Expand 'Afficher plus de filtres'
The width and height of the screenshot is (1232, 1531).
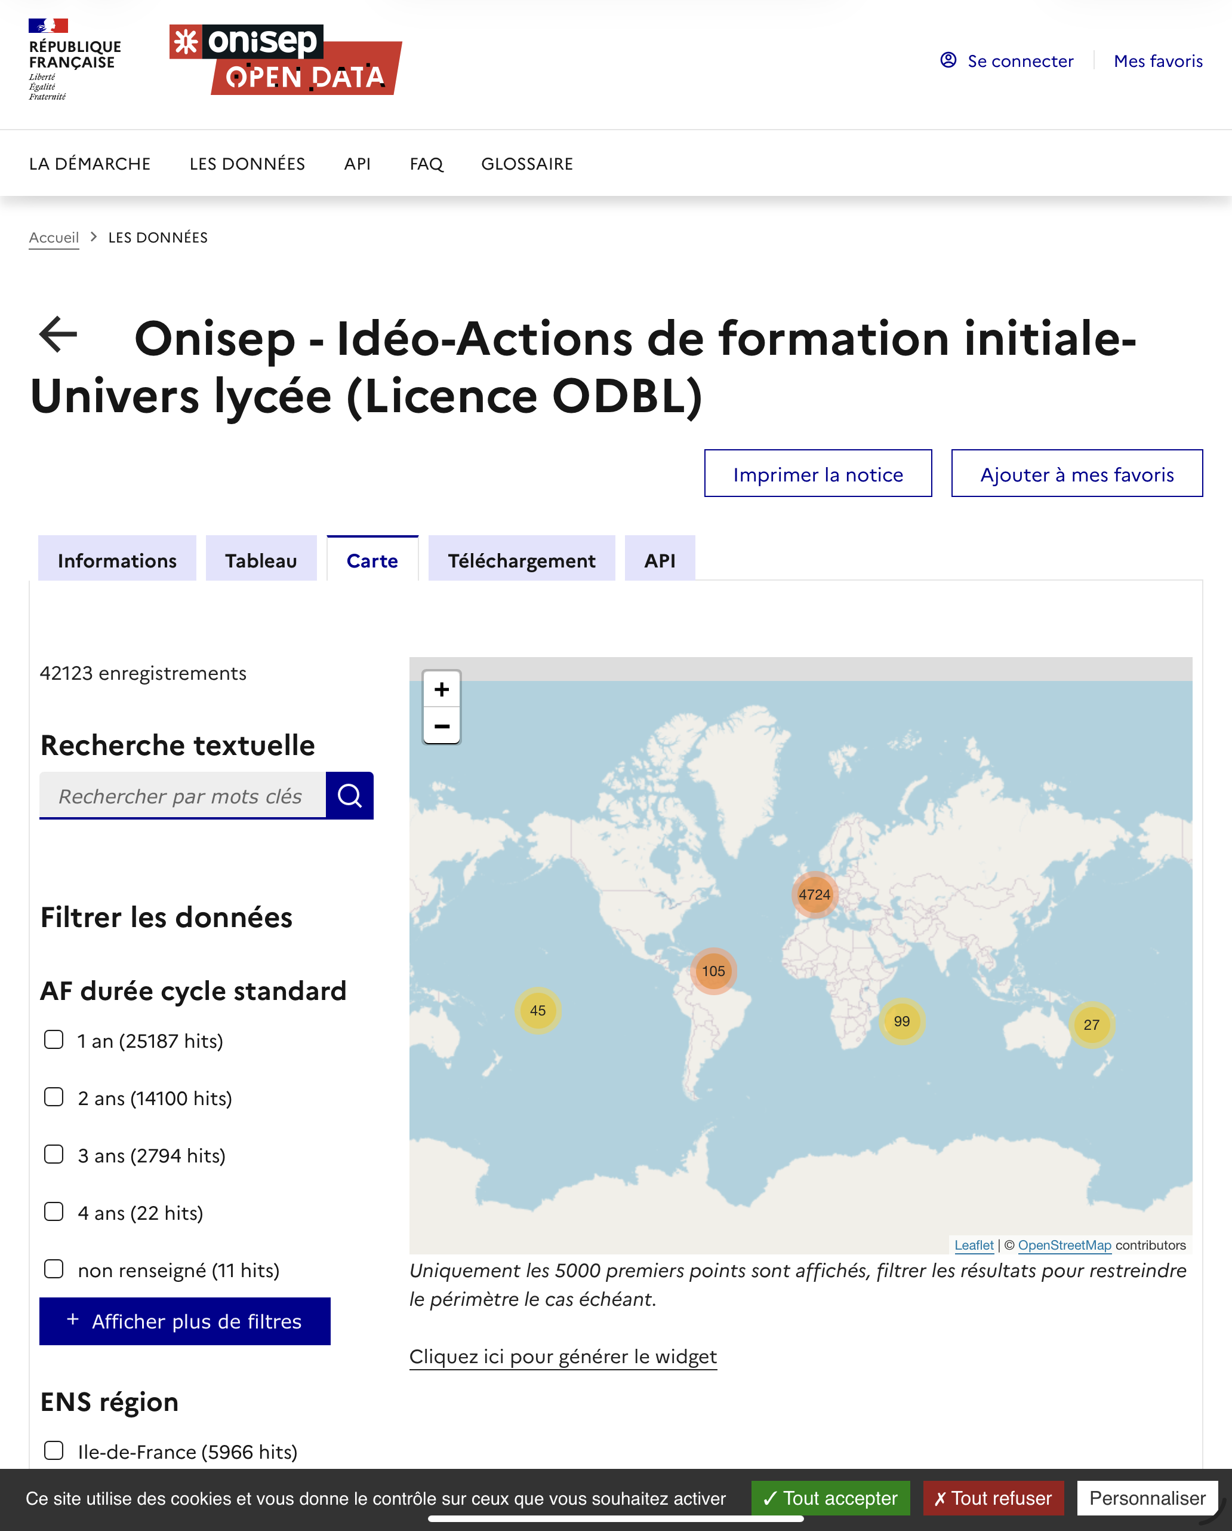[184, 1321]
